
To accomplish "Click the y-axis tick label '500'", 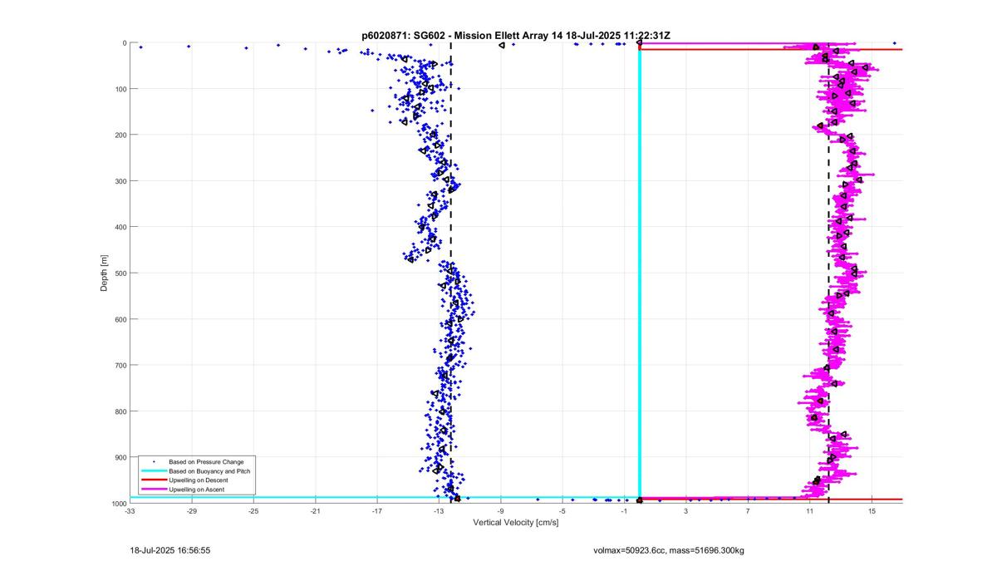I will coord(120,273).
